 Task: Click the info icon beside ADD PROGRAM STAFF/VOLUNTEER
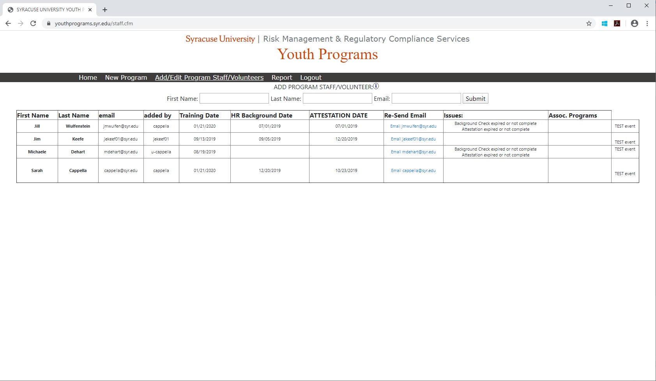[376, 86]
